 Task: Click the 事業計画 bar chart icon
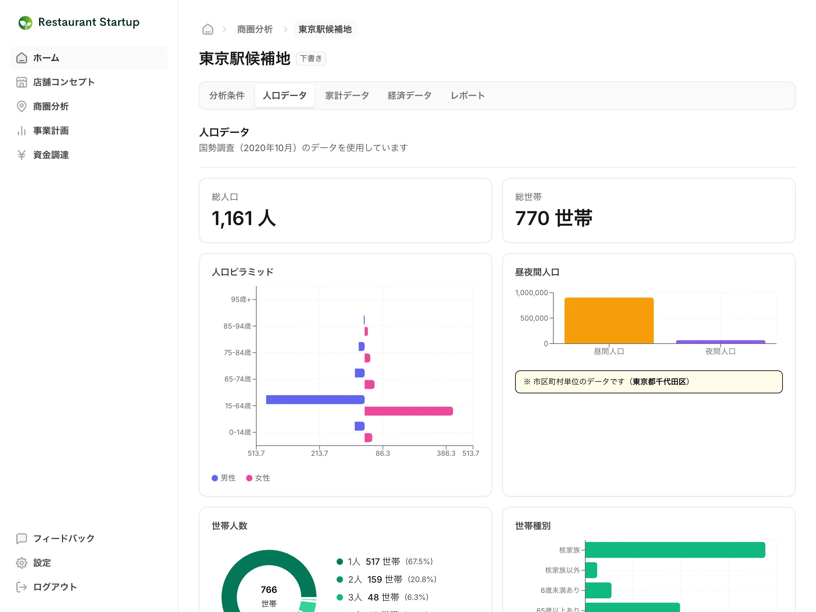click(x=22, y=131)
